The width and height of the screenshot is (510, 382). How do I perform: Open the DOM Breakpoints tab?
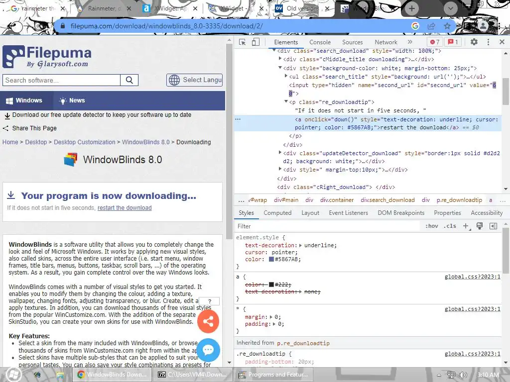click(x=401, y=213)
